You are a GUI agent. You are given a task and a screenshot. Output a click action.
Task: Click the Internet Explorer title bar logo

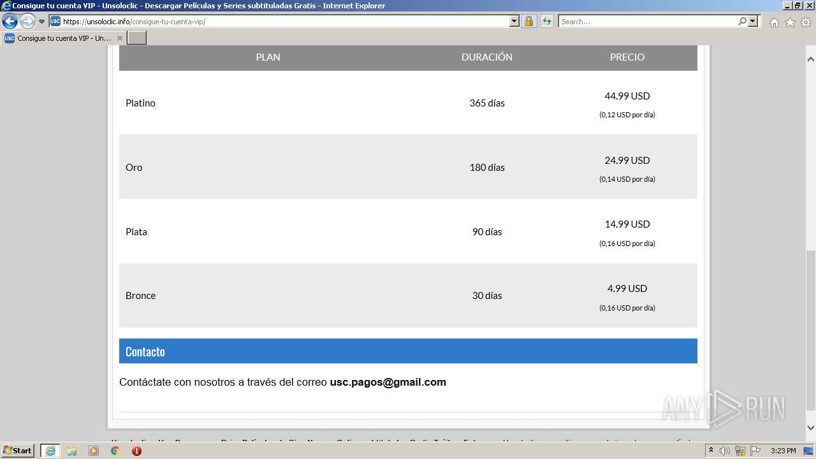(x=6, y=6)
